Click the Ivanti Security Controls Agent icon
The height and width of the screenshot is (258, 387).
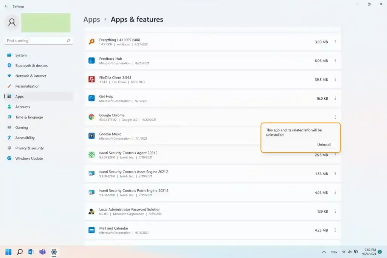pyautogui.click(x=91, y=154)
